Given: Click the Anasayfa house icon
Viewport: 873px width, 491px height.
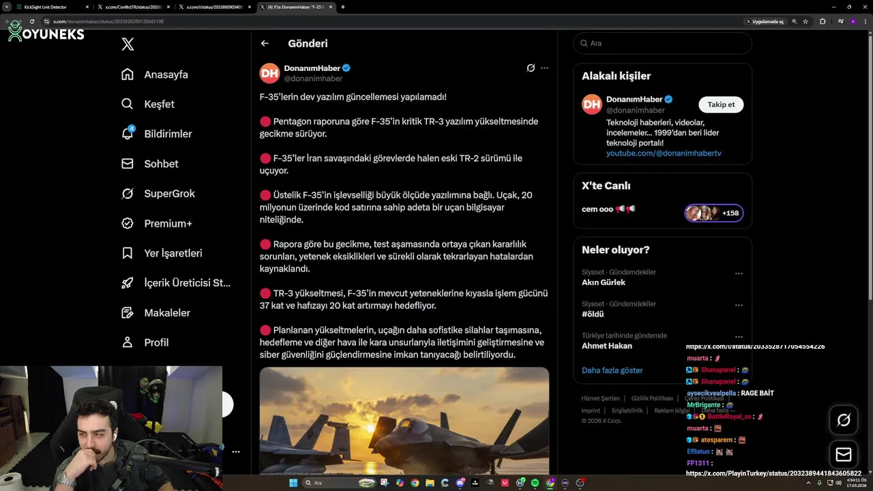Looking at the screenshot, I should (x=128, y=74).
